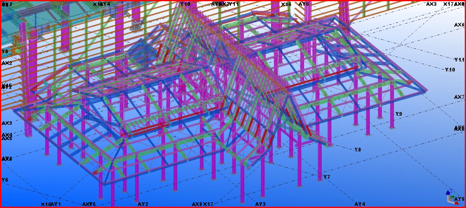Select the Y7 grid line label
The image size is (466, 208).
(327, 177)
